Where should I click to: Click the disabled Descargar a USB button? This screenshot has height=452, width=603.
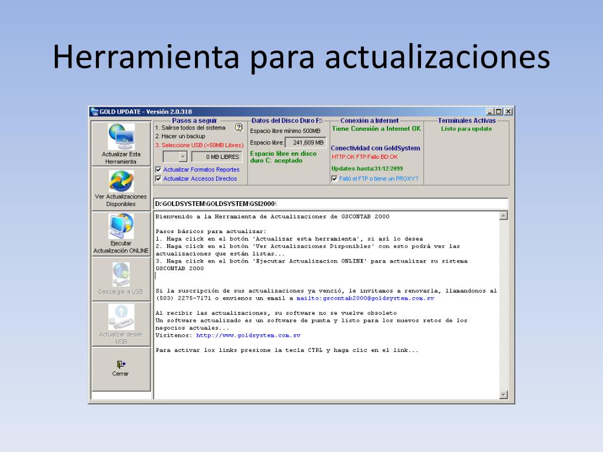click(x=121, y=279)
